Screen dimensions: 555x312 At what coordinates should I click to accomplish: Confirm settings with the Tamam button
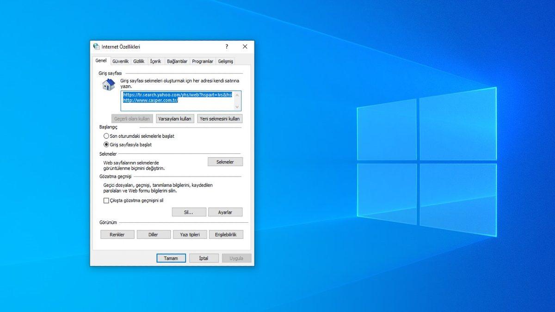tap(171, 258)
